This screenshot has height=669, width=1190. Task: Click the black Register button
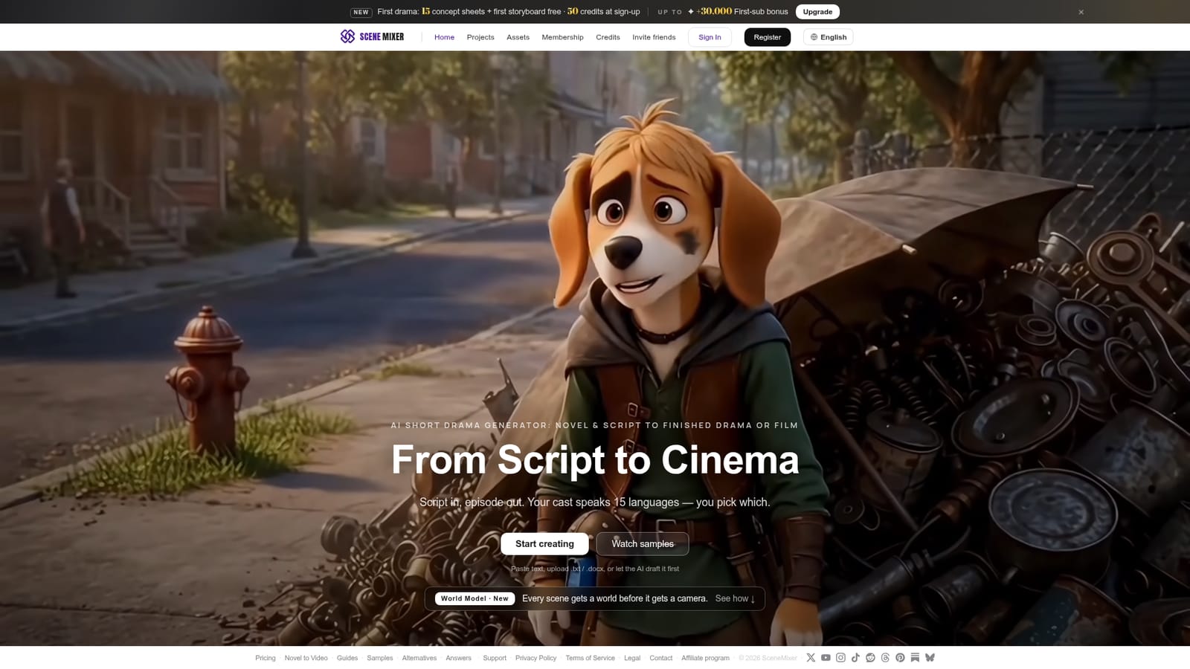click(x=767, y=37)
